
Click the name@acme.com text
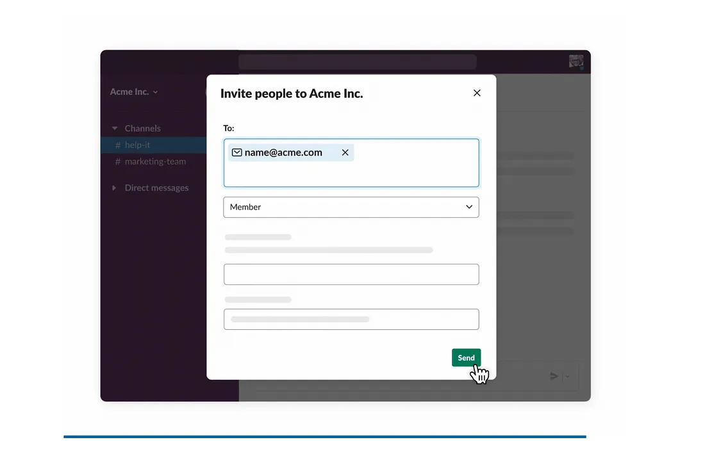point(283,152)
